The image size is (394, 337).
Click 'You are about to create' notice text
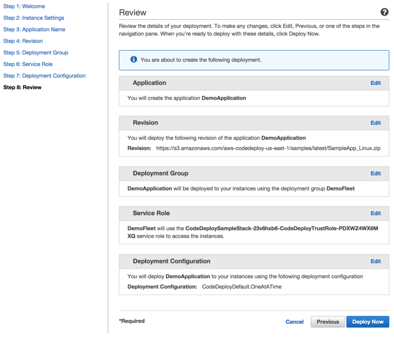click(x=201, y=60)
